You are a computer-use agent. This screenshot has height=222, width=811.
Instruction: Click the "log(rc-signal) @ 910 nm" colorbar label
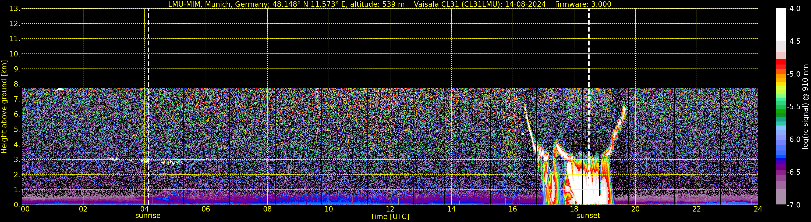point(805,107)
